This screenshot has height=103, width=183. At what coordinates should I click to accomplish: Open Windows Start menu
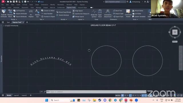[x=47, y=100]
